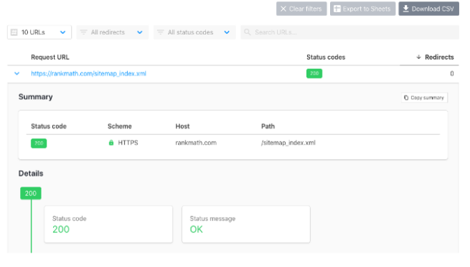This screenshot has height=267, width=470.
Task: Click the redirect count 0 in the row
Action: coord(452,73)
